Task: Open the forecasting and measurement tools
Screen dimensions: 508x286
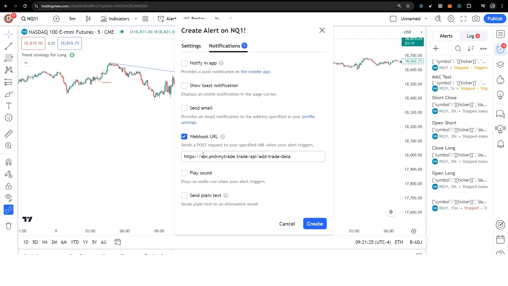Action: point(9,82)
